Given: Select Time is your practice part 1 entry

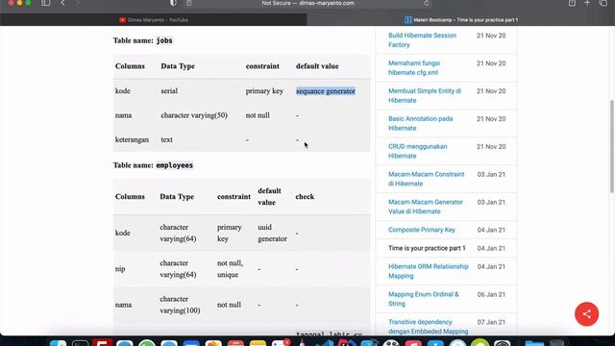Looking at the screenshot, I should (427, 248).
